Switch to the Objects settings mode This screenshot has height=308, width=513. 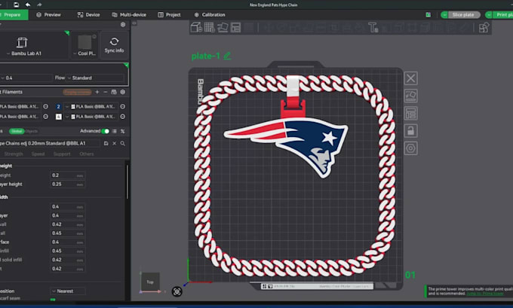click(x=32, y=131)
